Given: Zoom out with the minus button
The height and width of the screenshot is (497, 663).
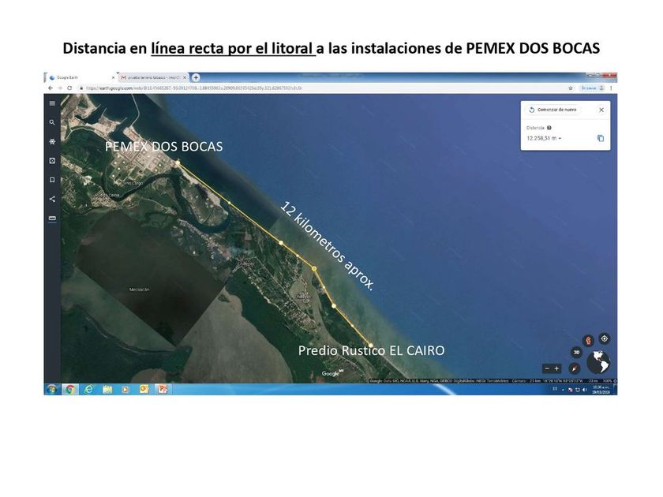Looking at the screenshot, I should (x=547, y=368).
